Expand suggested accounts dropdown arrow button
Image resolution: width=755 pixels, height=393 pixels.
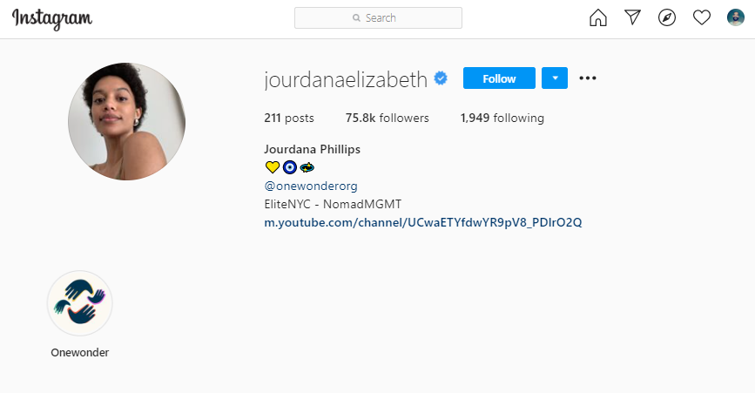(x=555, y=78)
